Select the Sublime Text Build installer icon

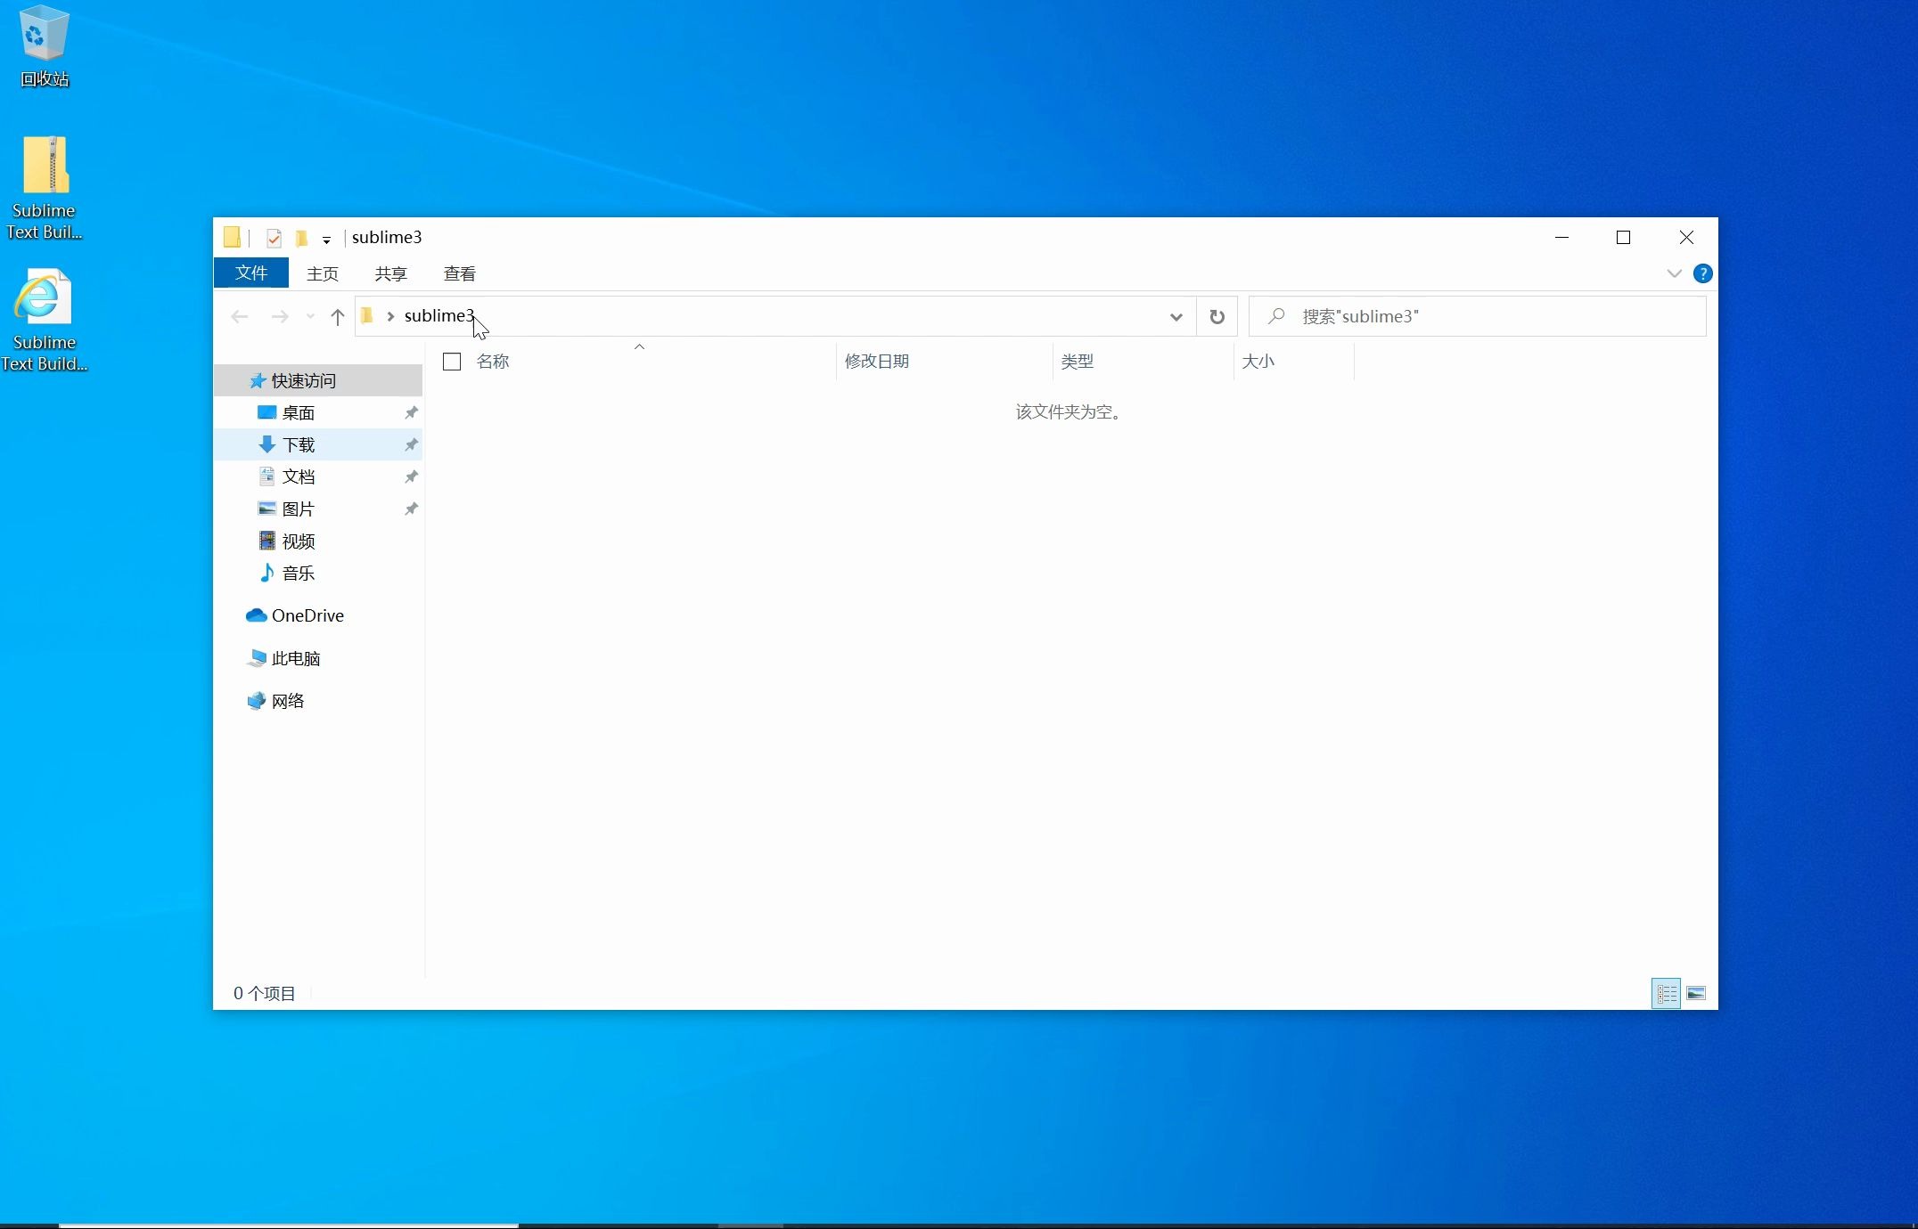pyautogui.click(x=45, y=319)
